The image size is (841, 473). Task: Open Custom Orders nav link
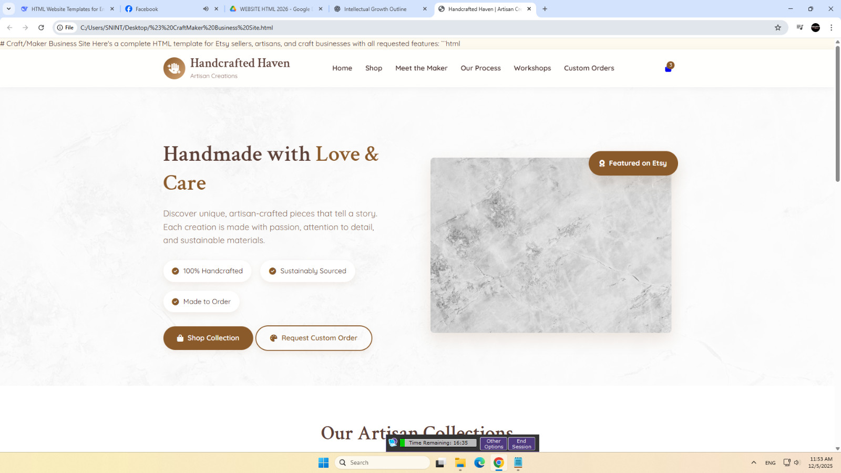(x=589, y=68)
